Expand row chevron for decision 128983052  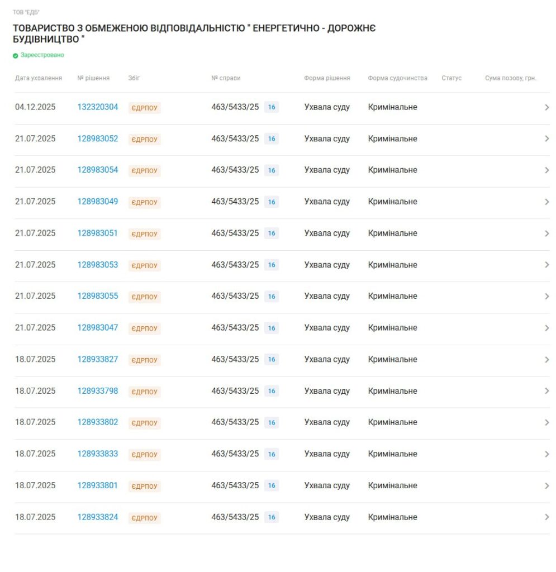point(547,139)
